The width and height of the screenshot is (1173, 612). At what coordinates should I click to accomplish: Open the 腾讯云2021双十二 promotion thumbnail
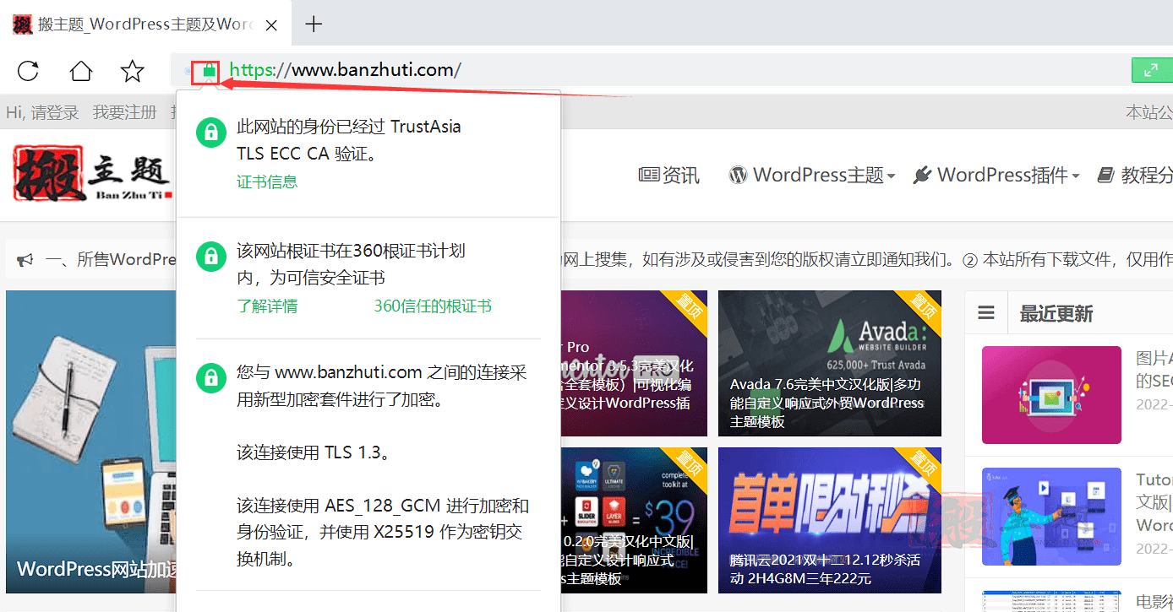click(829, 520)
